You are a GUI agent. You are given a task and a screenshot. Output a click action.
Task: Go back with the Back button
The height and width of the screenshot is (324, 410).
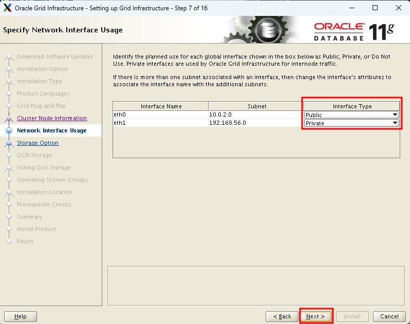tap(282, 316)
